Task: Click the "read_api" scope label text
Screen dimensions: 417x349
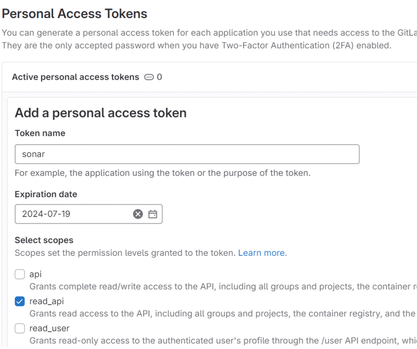Action: pos(46,301)
